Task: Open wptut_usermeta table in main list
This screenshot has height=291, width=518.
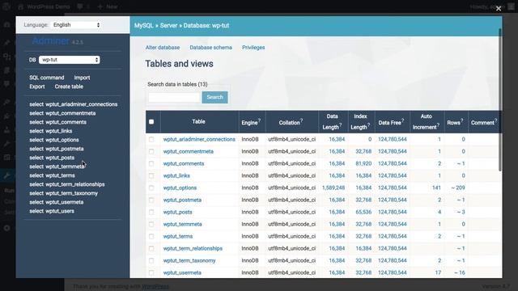Action: pyautogui.click(x=182, y=273)
